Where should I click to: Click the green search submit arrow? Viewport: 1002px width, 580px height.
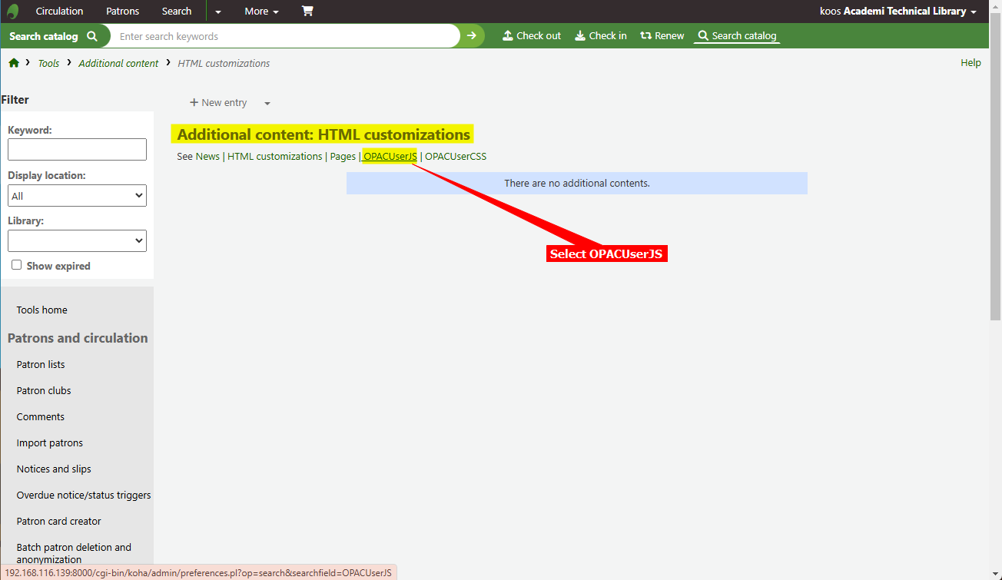click(x=472, y=36)
